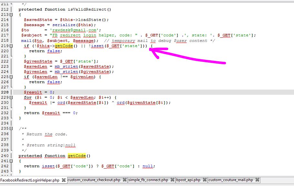The width and height of the screenshot is (294, 186).
Task: Place cursor in the serialize call on line 215
Action: pos(65,25)
